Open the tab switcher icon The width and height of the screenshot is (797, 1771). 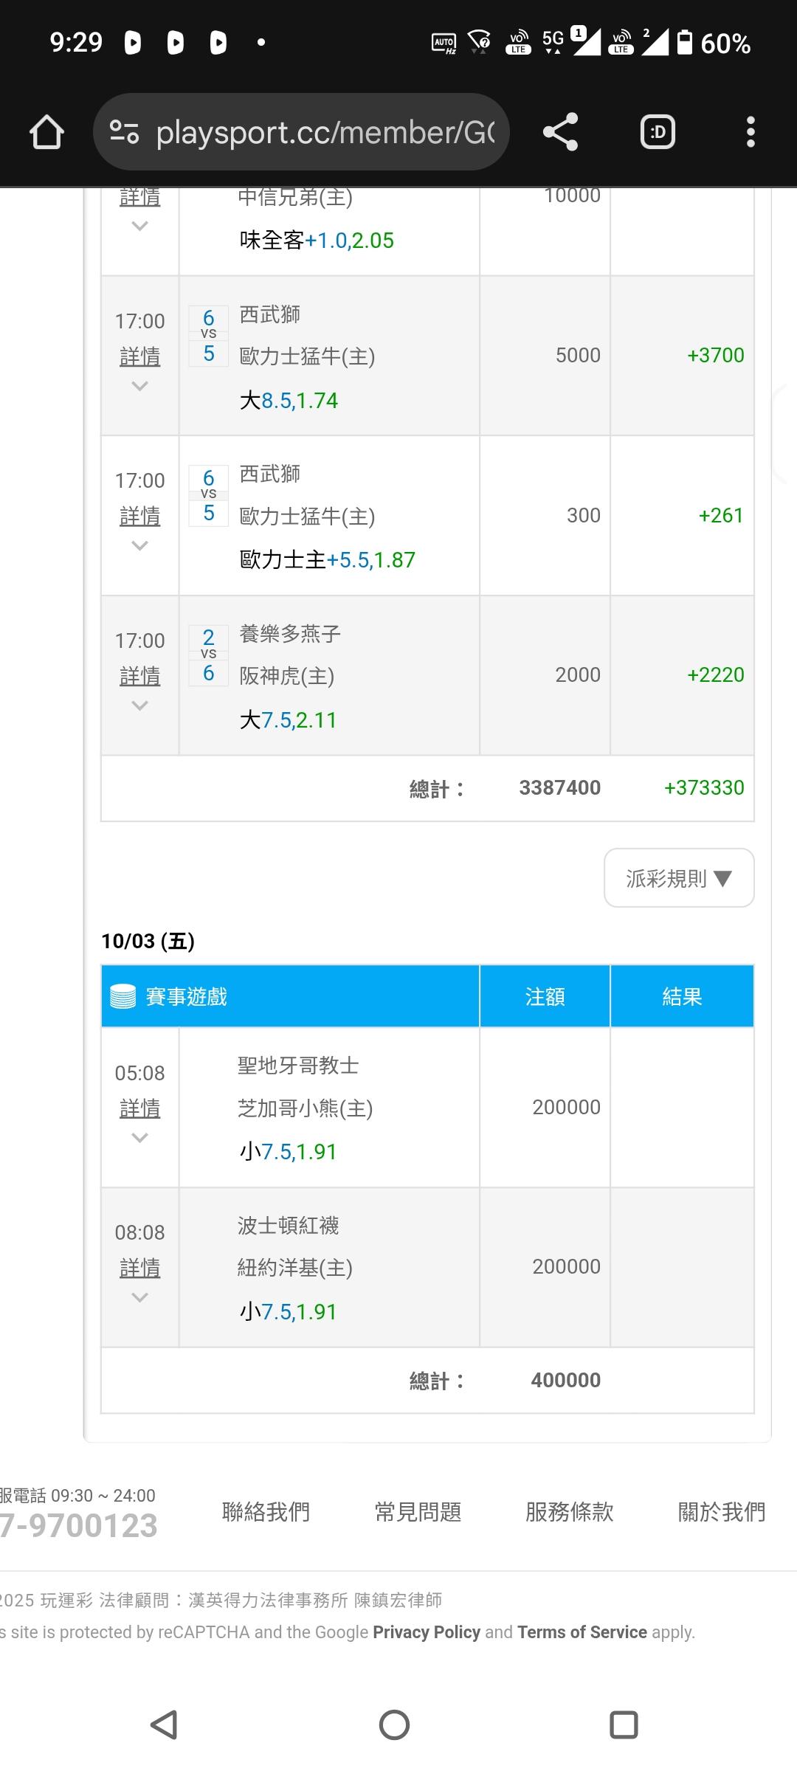[658, 133]
